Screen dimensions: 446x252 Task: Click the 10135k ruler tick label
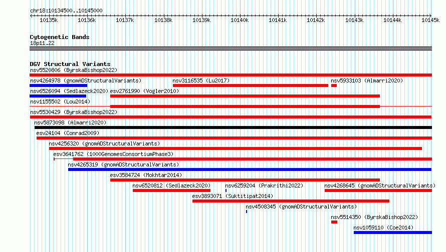pyautogui.click(x=49, y=20)
